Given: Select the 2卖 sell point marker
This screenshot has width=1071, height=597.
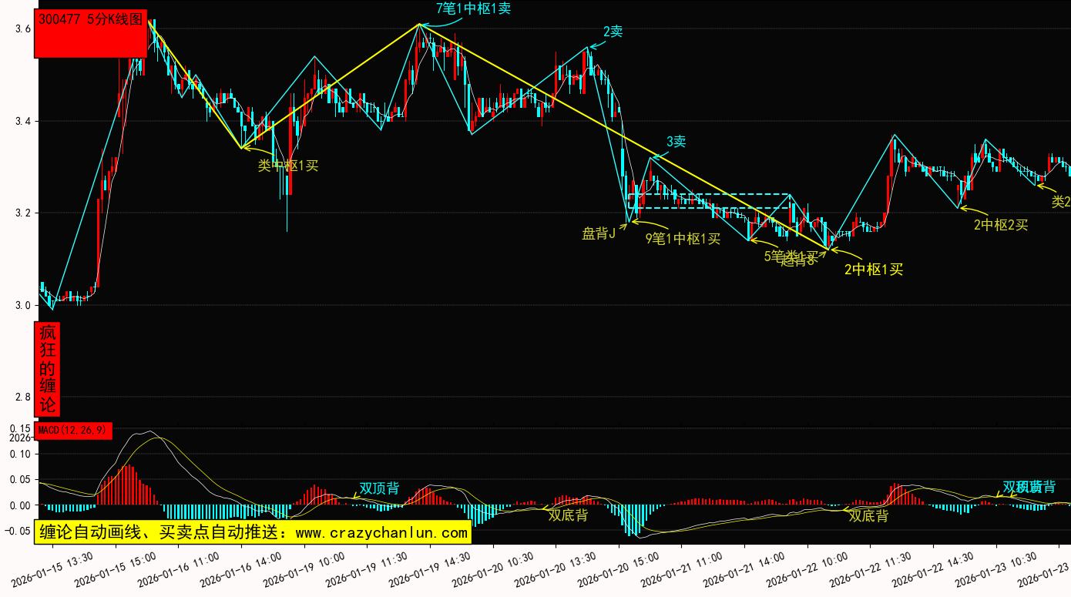Looking at the screenshot, I should [613, 32].
